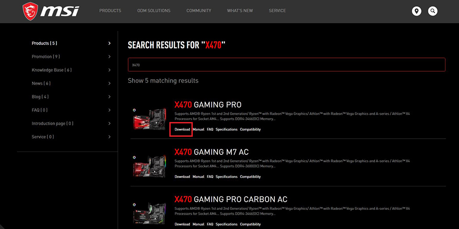Expand the FAQ chevron arrow

point(109,110)
